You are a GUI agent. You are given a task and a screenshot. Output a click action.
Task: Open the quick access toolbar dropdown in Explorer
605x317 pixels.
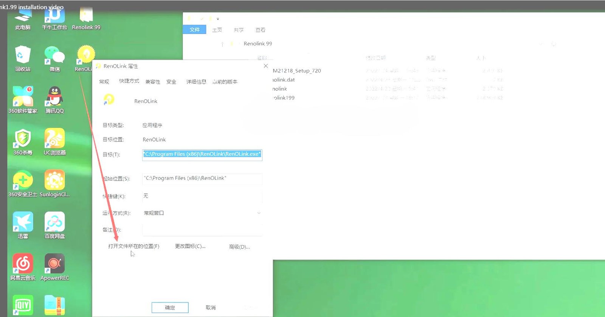pyautogui.click(x=218, y=19)
